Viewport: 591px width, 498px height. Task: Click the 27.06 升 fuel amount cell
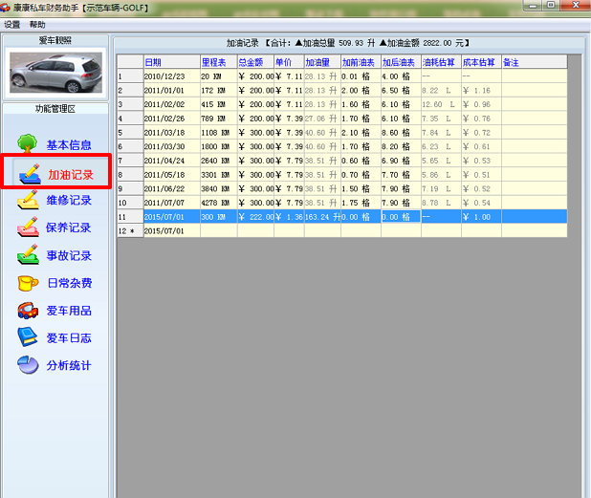click(322, 119)
